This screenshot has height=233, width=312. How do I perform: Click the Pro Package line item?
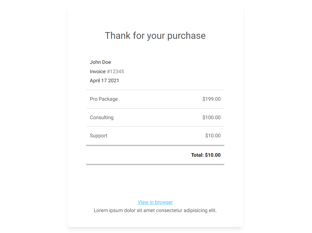[104, 99]
